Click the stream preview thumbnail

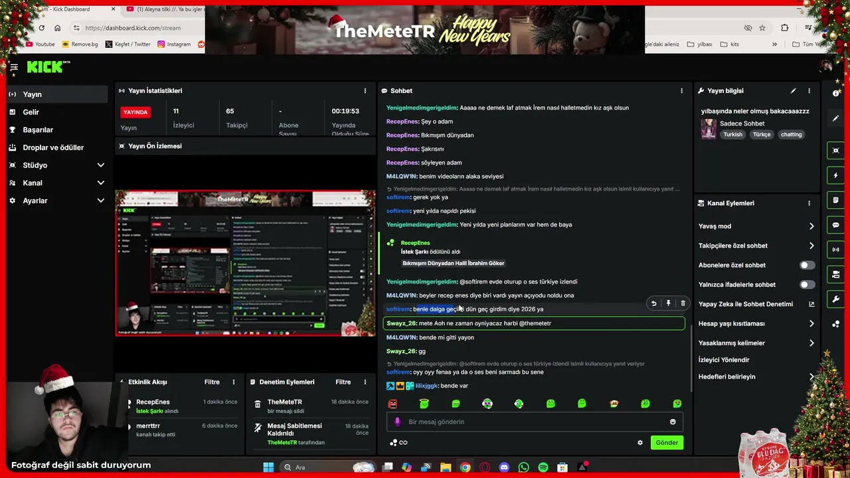tap(245, 264)
